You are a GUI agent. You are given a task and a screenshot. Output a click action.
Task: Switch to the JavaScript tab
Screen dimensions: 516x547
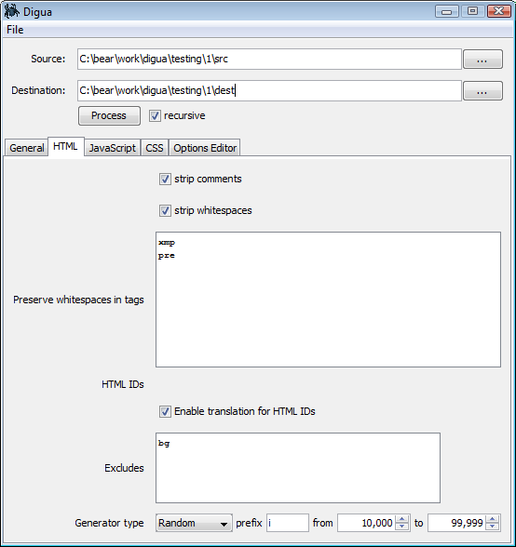[x=112, y=148]
